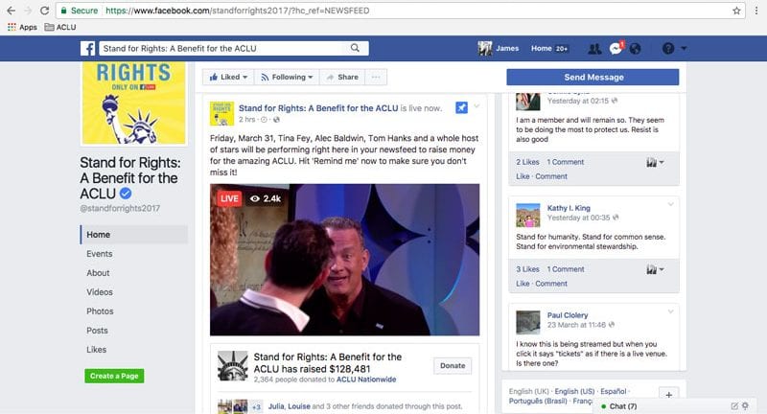Screen dimensions: 767x414
Task: Open Events in the left sidebar
Action: coord(100,254)
